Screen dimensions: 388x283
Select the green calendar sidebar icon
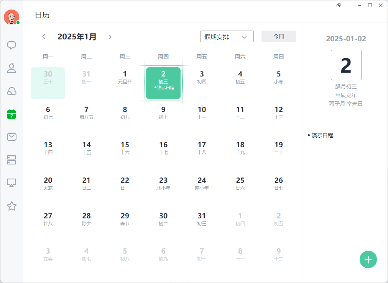(x=12, y=114)
